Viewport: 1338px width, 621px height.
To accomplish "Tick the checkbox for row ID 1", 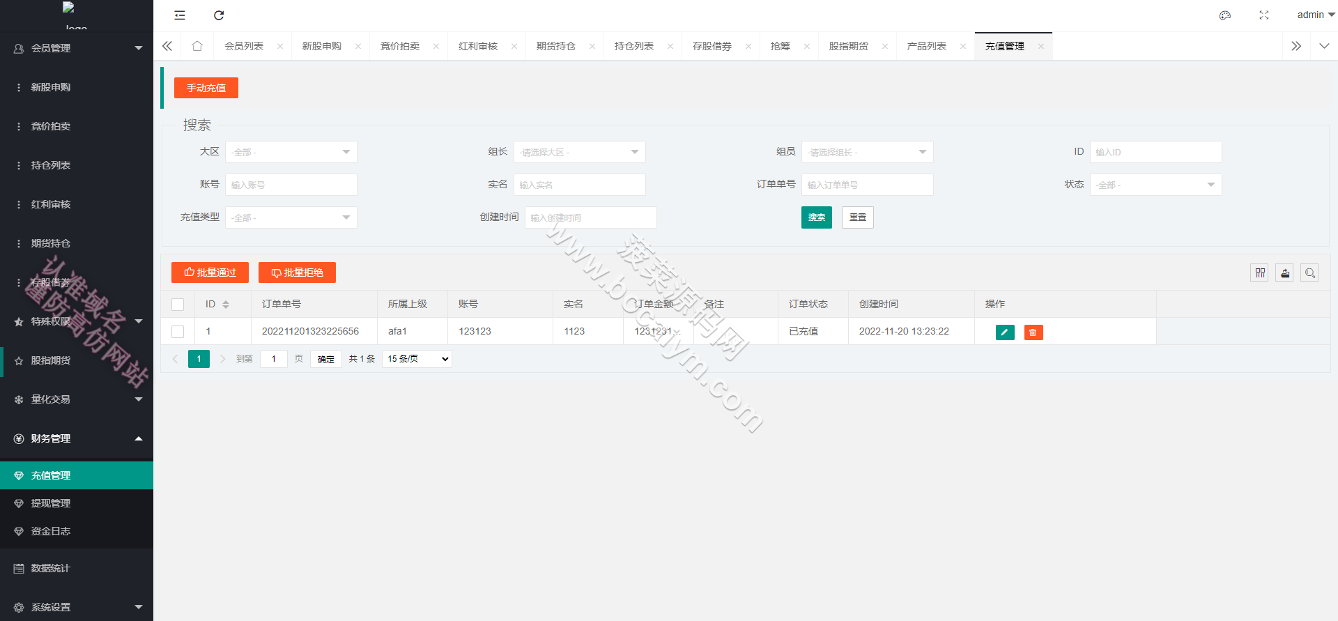I will [178, 332].
